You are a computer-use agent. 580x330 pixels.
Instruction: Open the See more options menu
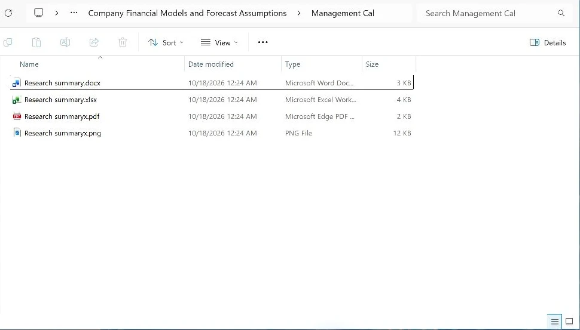tap(262, 42)
